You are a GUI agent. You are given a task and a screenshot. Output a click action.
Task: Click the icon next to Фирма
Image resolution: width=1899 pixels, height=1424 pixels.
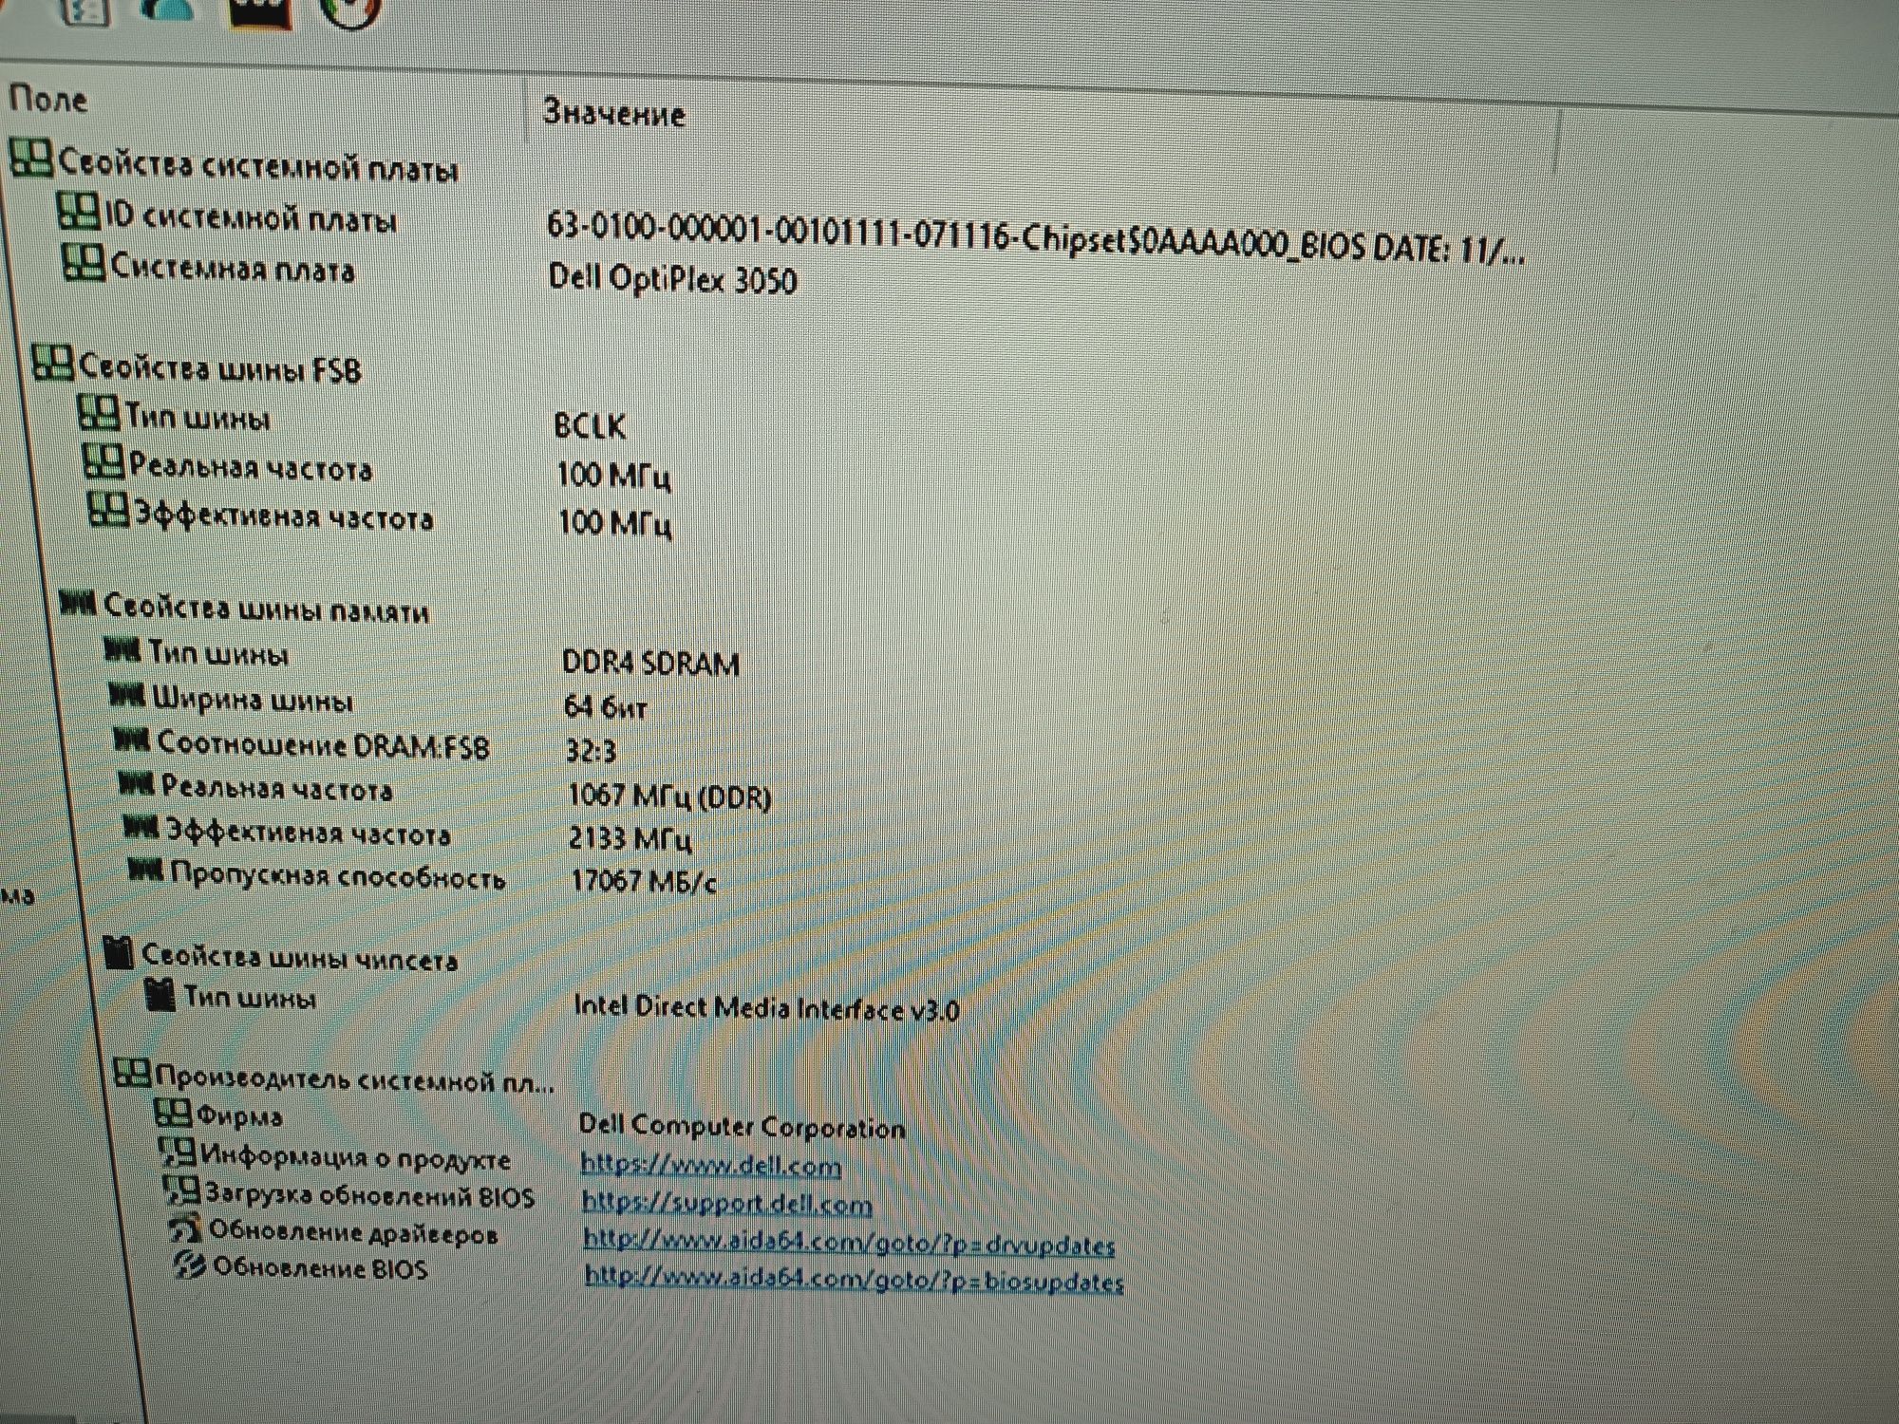pyautogui.click(x=173, y=1113)
